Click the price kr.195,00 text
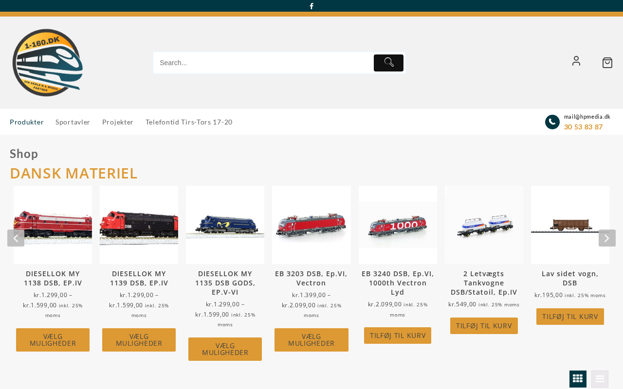Image resolution: width=623 pixels, height=389 pixels. [549, 295]
